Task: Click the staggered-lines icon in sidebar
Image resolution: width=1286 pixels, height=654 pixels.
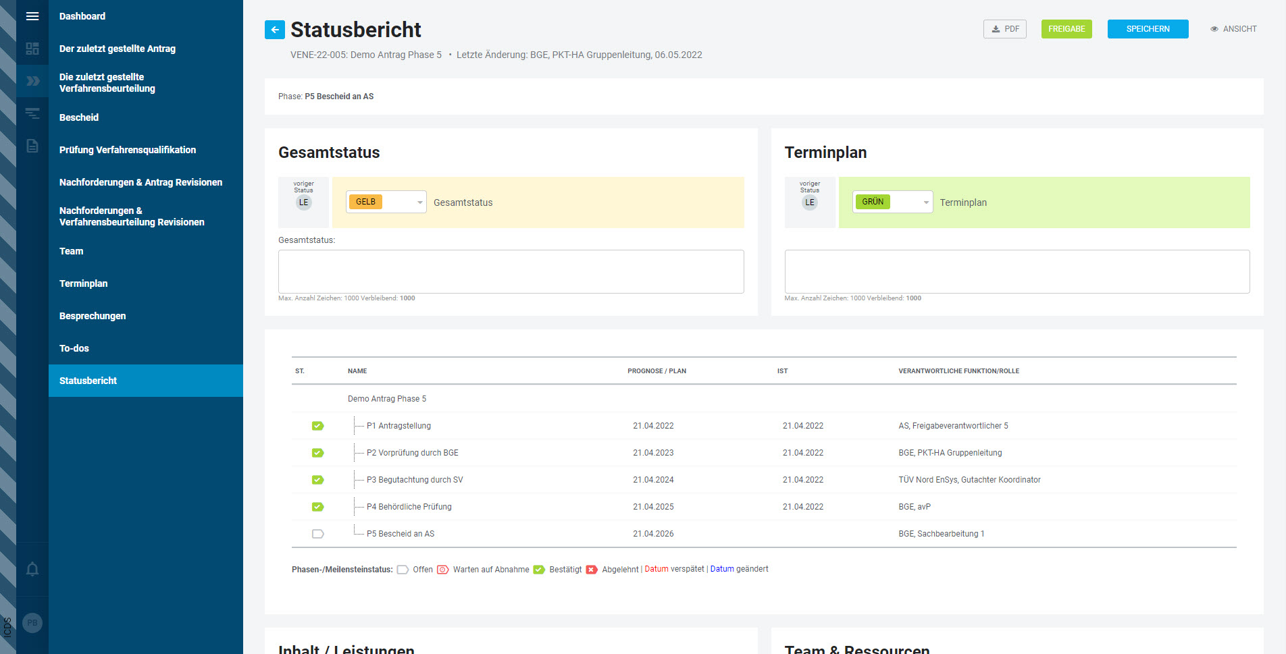Action: pyautogui.click(x=32, y=113)
